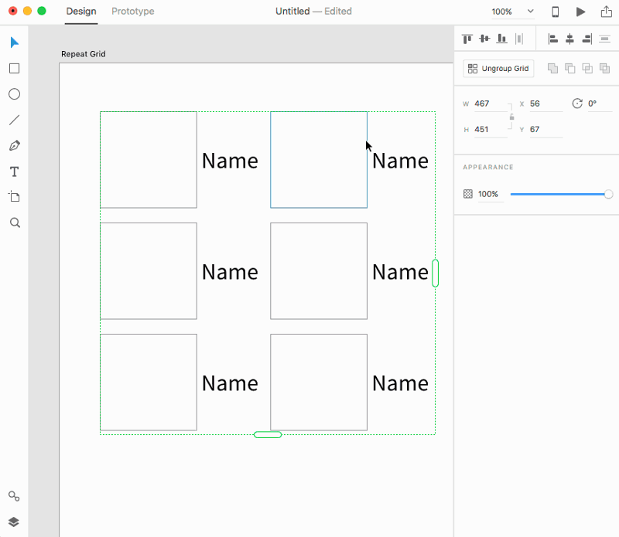Select the Zoom magnifier tool
619x537 pixels.
click(x=14, y=223)
